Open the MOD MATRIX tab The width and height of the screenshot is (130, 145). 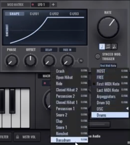coord(15,5)
